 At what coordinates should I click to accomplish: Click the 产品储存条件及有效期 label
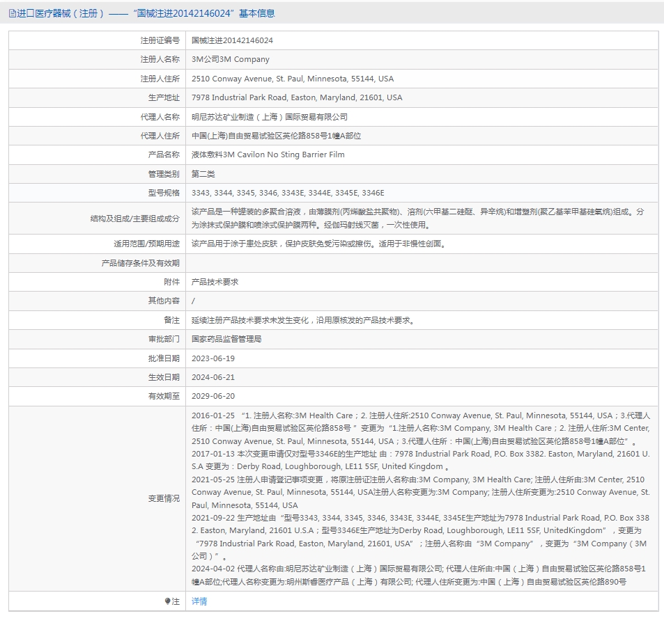point(141,263)
